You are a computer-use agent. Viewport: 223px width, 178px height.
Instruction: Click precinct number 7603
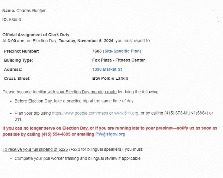click(x=97, y=51)
